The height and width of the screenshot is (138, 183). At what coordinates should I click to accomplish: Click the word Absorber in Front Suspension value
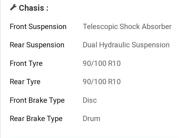point(157,26)
